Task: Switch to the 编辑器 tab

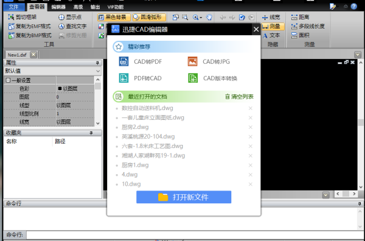Action: coord(58,7)
